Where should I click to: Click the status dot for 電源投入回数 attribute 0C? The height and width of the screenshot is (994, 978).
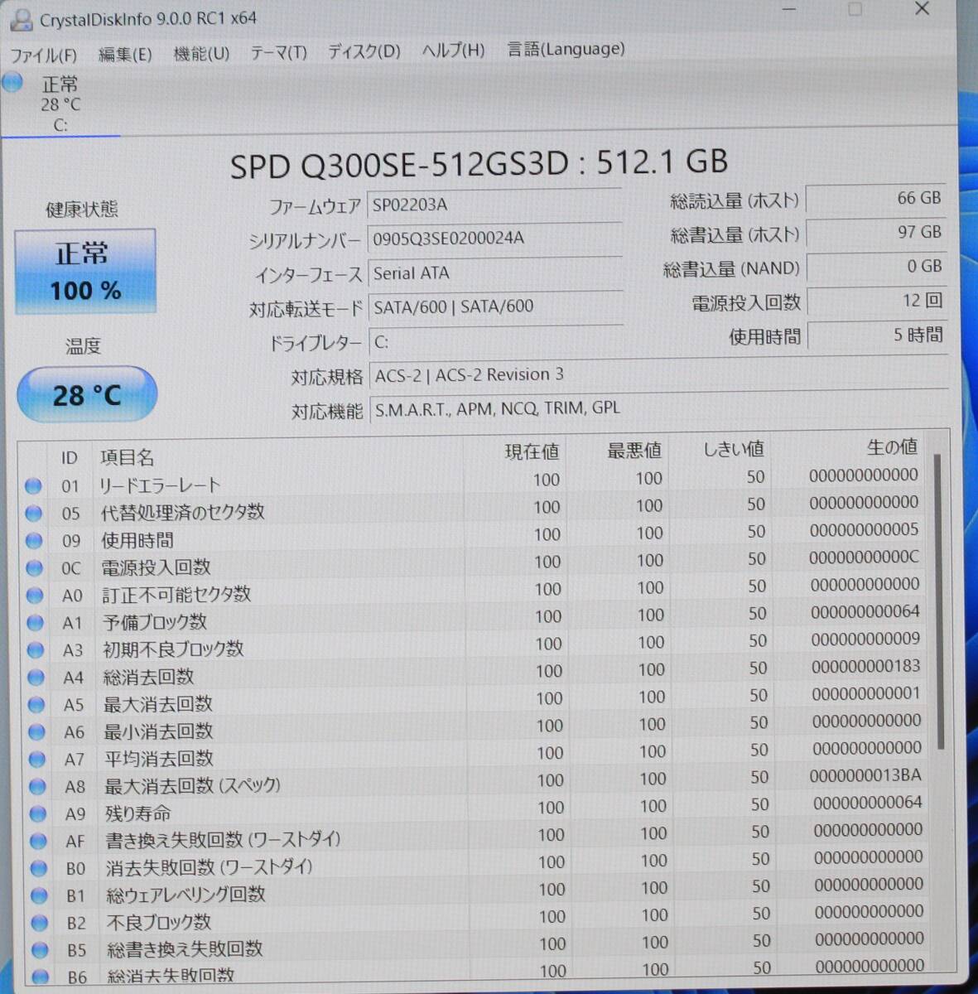tap(34, 567)
